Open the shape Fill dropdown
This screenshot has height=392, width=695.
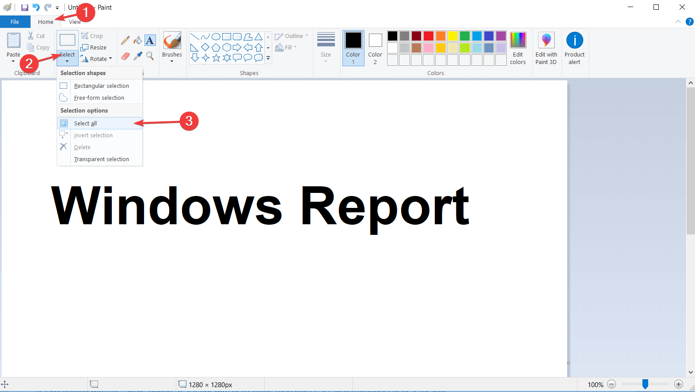coord(286,47)
